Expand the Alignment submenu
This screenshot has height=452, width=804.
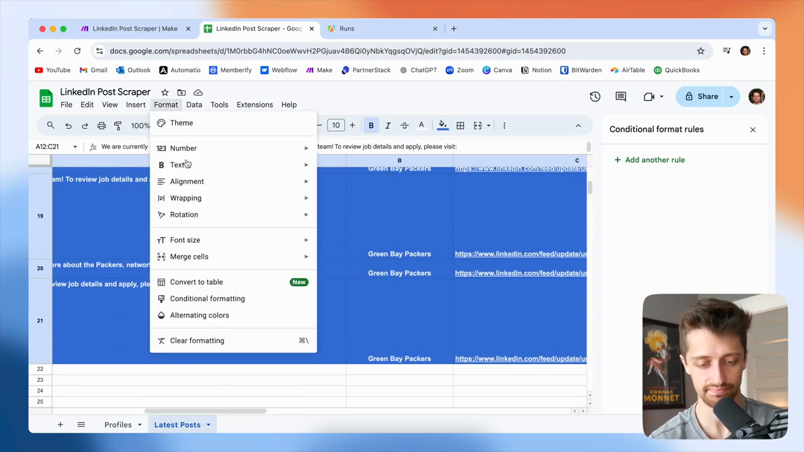click(x=233, y=181)
